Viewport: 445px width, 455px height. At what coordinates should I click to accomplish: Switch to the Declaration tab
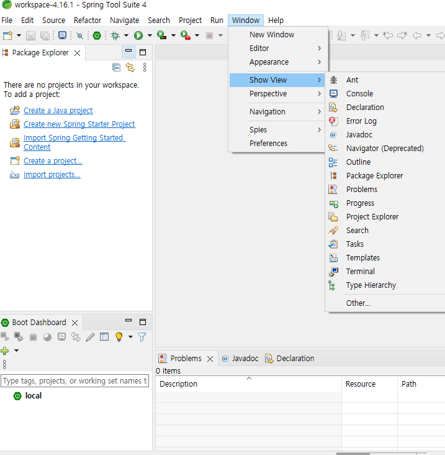290,359
